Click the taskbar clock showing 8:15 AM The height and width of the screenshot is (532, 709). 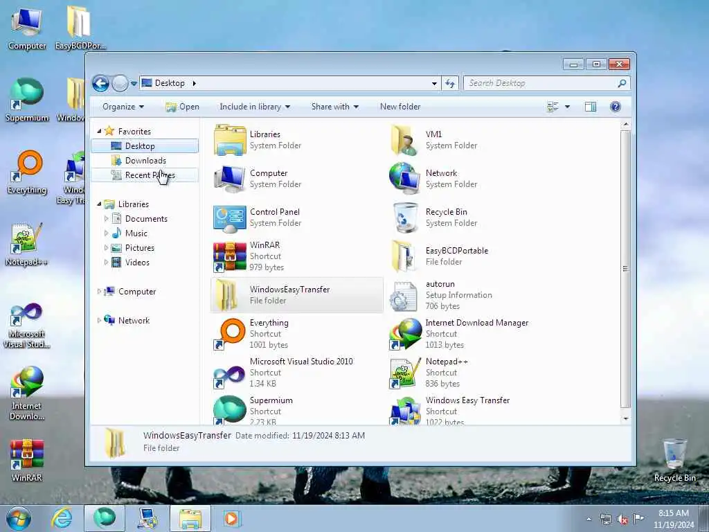click(674, 519)
